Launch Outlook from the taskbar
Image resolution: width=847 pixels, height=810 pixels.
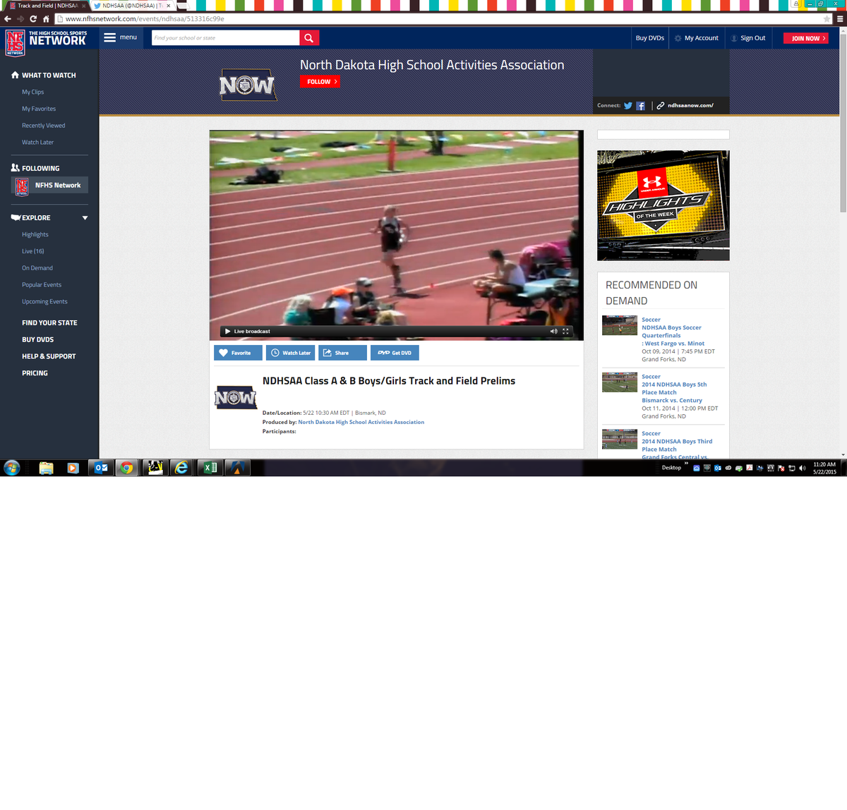click(x=101, y=468)
